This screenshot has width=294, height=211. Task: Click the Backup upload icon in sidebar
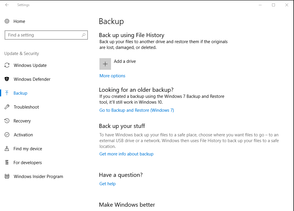coord(7,93)
